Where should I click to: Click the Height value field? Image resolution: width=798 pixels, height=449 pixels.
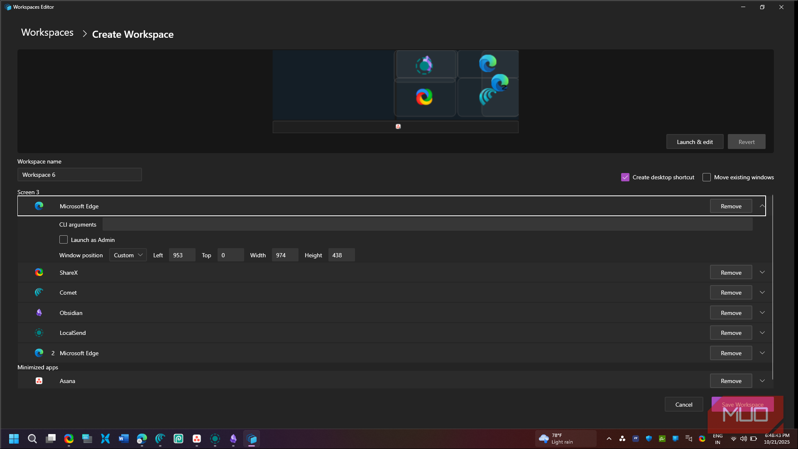341,255
